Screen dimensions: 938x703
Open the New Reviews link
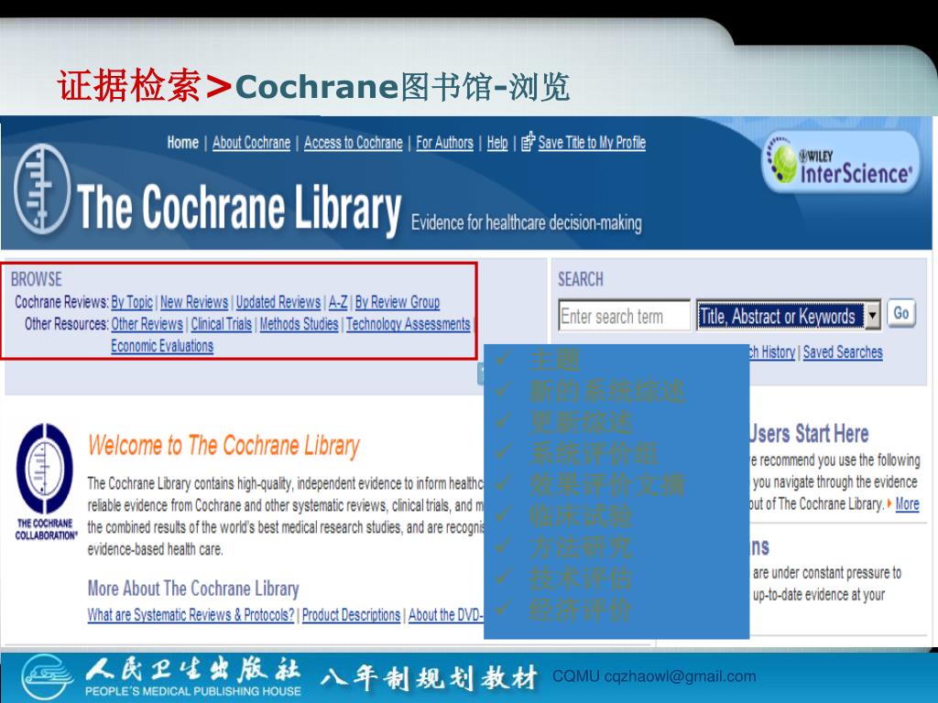(x=194, y=302)
